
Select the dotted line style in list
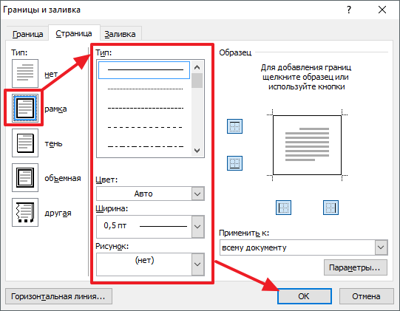click(145, 89)
